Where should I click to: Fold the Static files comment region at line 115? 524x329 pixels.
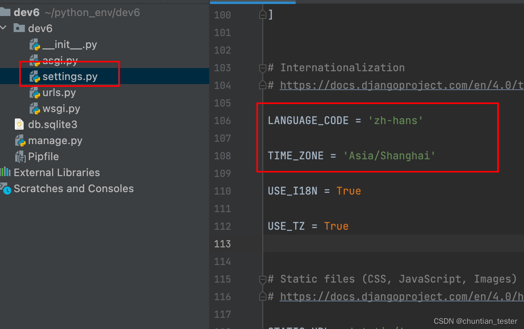262,279
